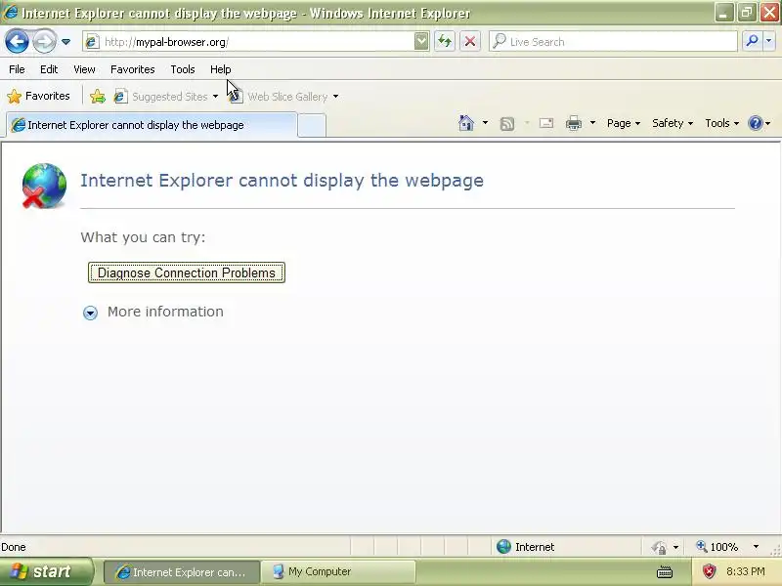Screen dimensions: 782x586
Task: Click the Back navigation arrow
Action: (x=17, y=41)
